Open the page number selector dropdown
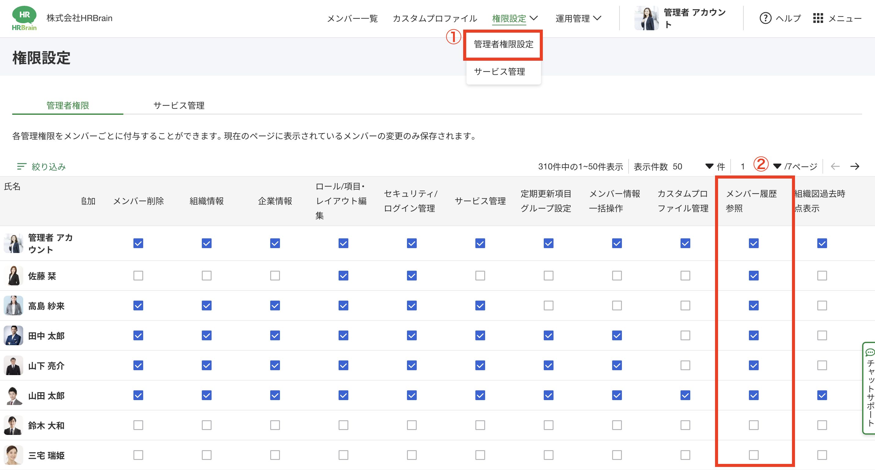 [777, 166]
